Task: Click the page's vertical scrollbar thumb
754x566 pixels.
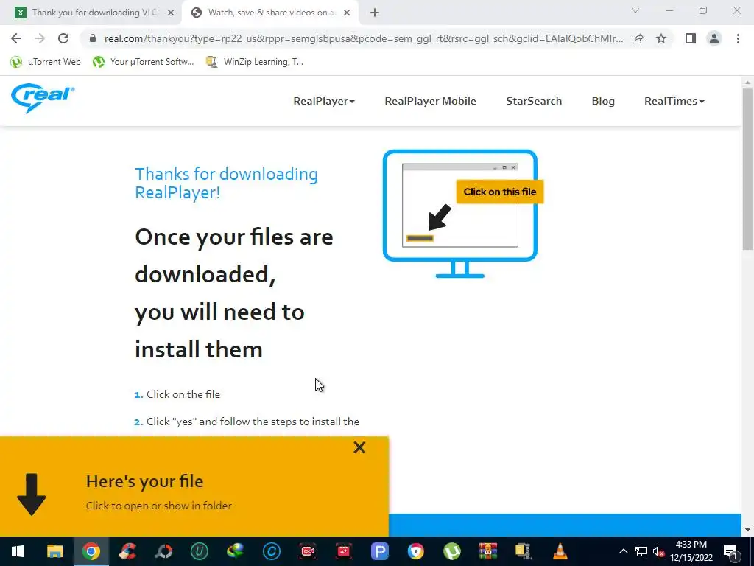Action: coord(747,169)
